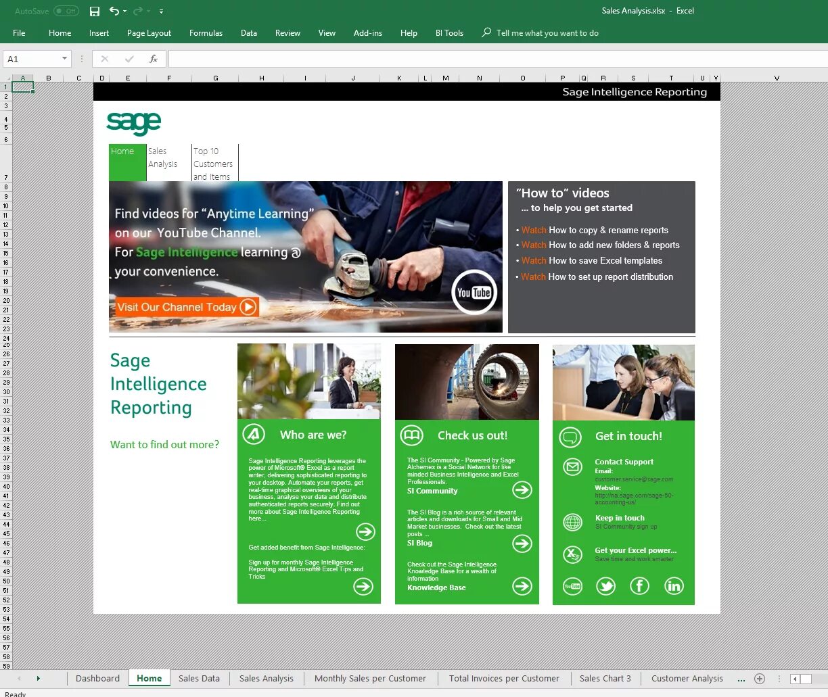Select the Formulas ribbon tab

206,32
